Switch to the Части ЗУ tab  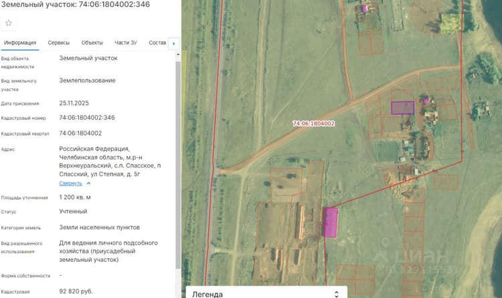click(126, 43)
